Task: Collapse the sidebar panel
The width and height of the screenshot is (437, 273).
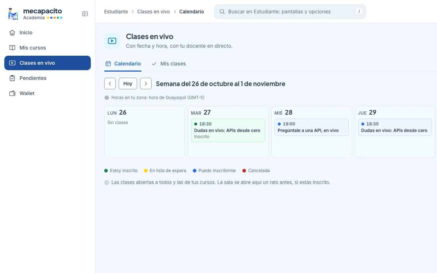Action: coord(85,14)
